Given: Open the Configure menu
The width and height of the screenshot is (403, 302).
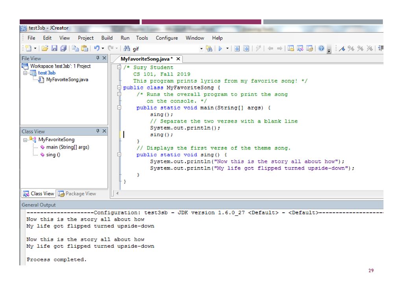Looking at the screenshot, I should click(x=167, y=38).
